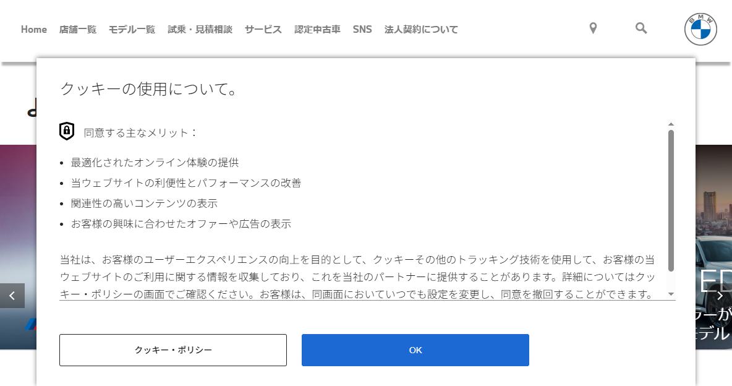Screen dimensions: 732x386
Task: Click the cookie dialog scrollbar thumb
Action: pos(671,200)
